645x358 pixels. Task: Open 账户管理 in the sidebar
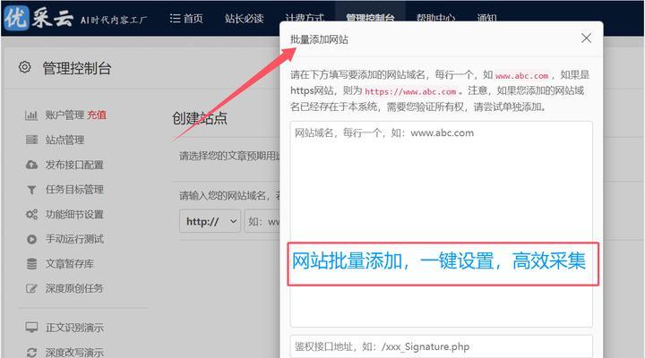click(64, 115)
